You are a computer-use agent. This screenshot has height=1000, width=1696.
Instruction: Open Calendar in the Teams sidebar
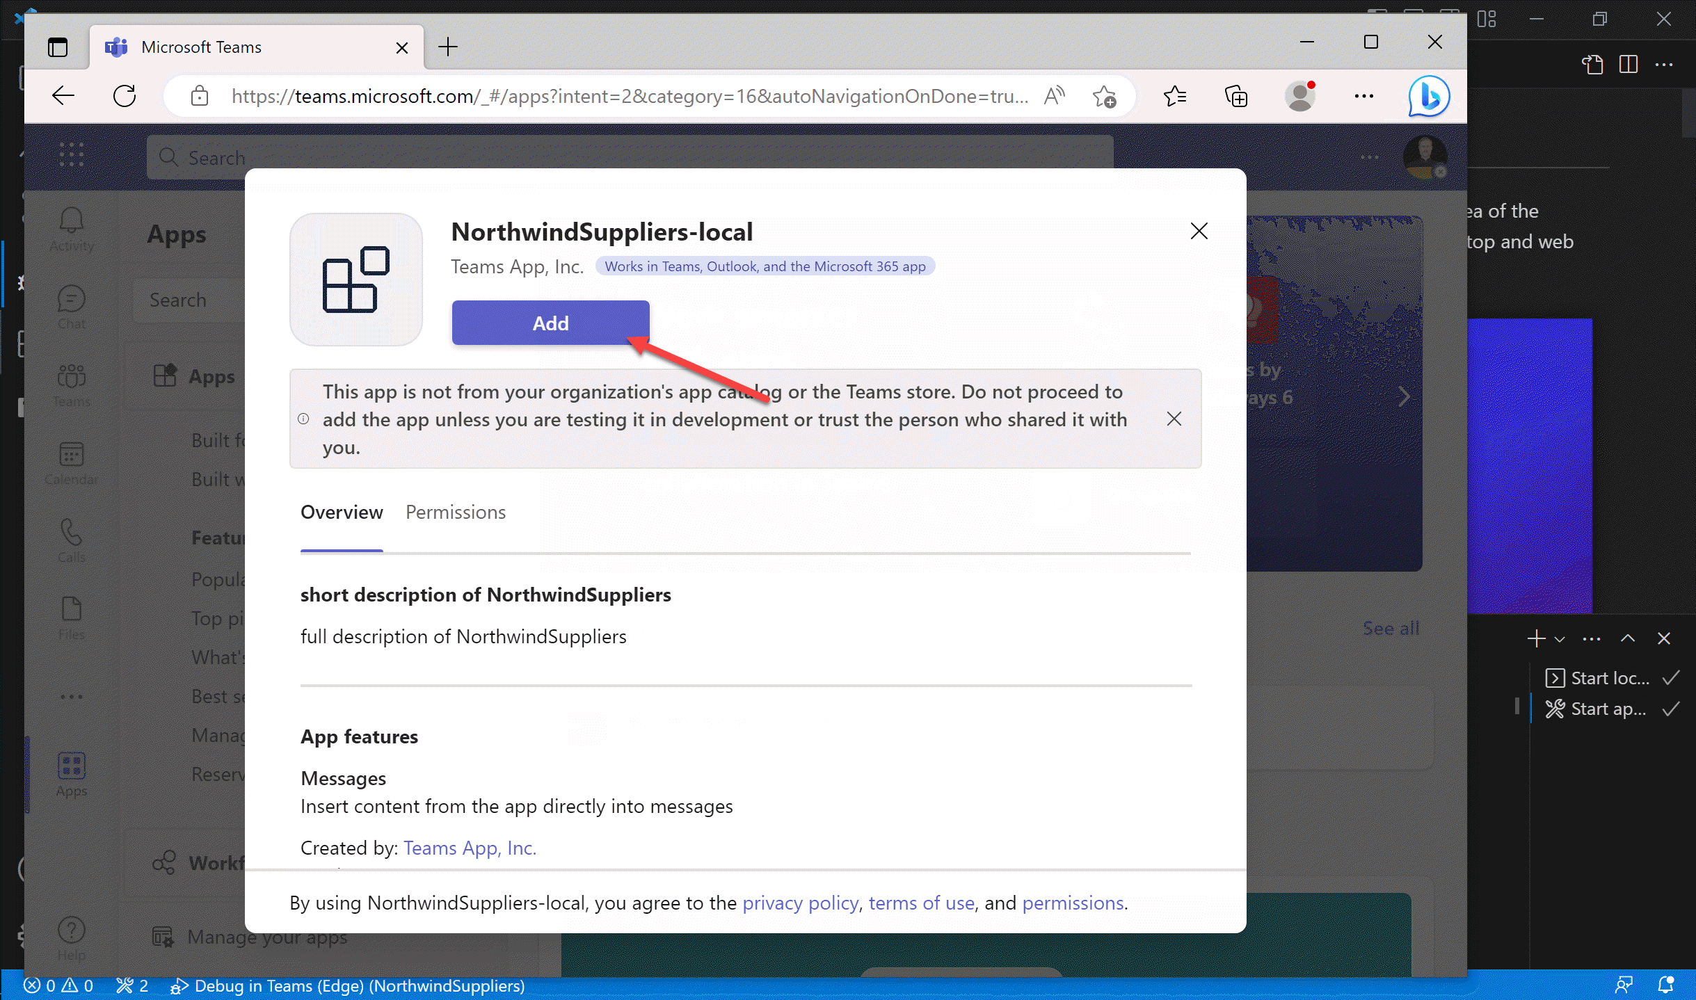coord(72,463)
